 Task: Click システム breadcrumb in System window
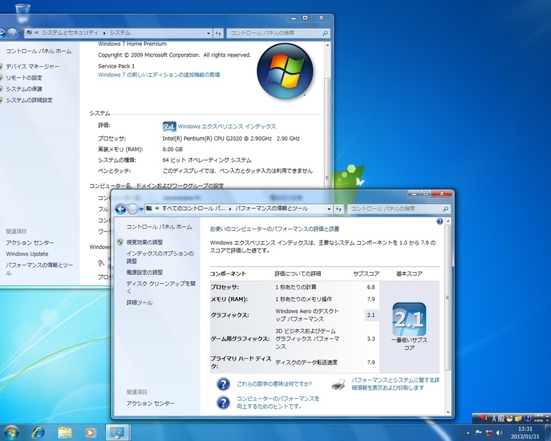click(120, 32)
